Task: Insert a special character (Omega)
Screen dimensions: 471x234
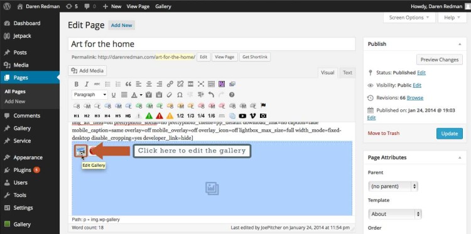Action: (180, 95)
